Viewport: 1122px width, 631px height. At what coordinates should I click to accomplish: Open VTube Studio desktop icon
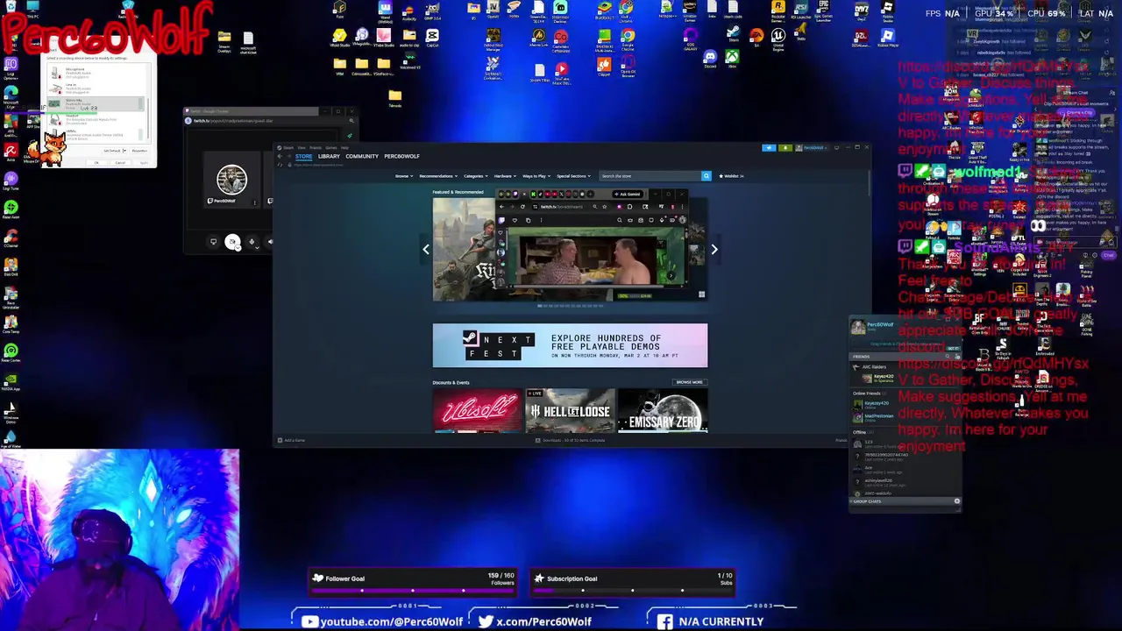pos(384,37)
